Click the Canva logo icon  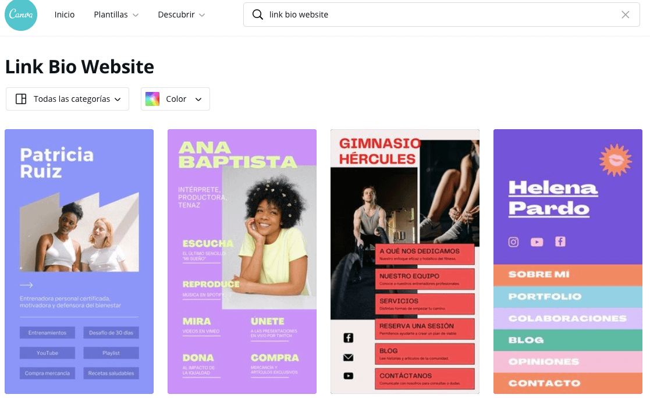coord(21,15)
